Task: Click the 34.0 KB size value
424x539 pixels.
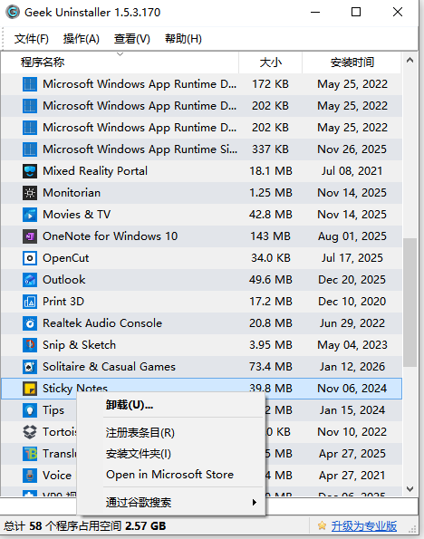Action: point(271,258)
